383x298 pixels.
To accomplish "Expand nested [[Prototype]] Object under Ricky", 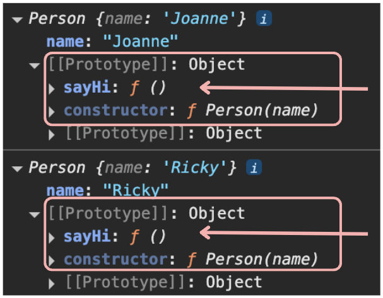I will click(52, 284).
